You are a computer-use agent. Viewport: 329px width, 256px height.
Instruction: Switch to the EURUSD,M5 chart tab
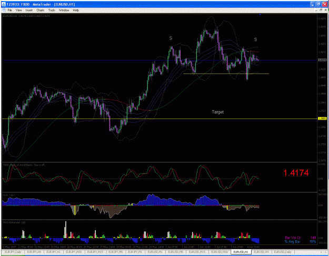tap(176, 252)
